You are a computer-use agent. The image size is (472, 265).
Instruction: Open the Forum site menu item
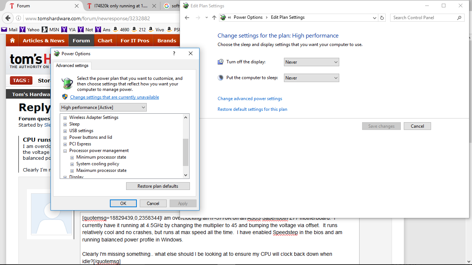point(81,40)
